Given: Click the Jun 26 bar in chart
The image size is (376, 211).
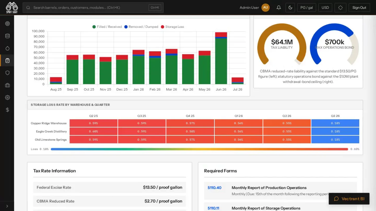Looking at the screenshot, I should (x=221, y=58).
